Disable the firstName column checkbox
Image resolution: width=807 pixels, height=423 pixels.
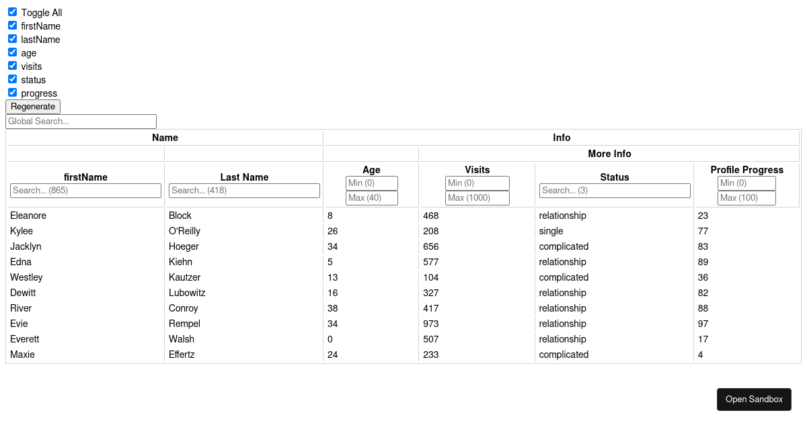tap(12, 25)
